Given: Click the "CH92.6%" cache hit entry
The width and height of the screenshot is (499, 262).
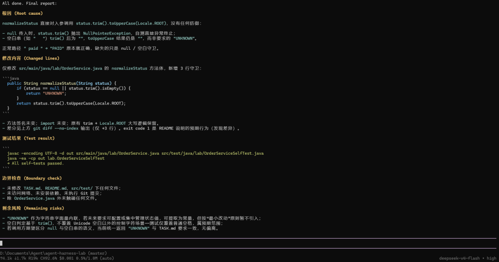Looking at the screenshot, I should click(x=49, y=258).
